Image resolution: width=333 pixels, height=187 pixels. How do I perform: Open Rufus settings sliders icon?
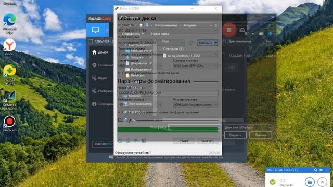pos(136,141)
